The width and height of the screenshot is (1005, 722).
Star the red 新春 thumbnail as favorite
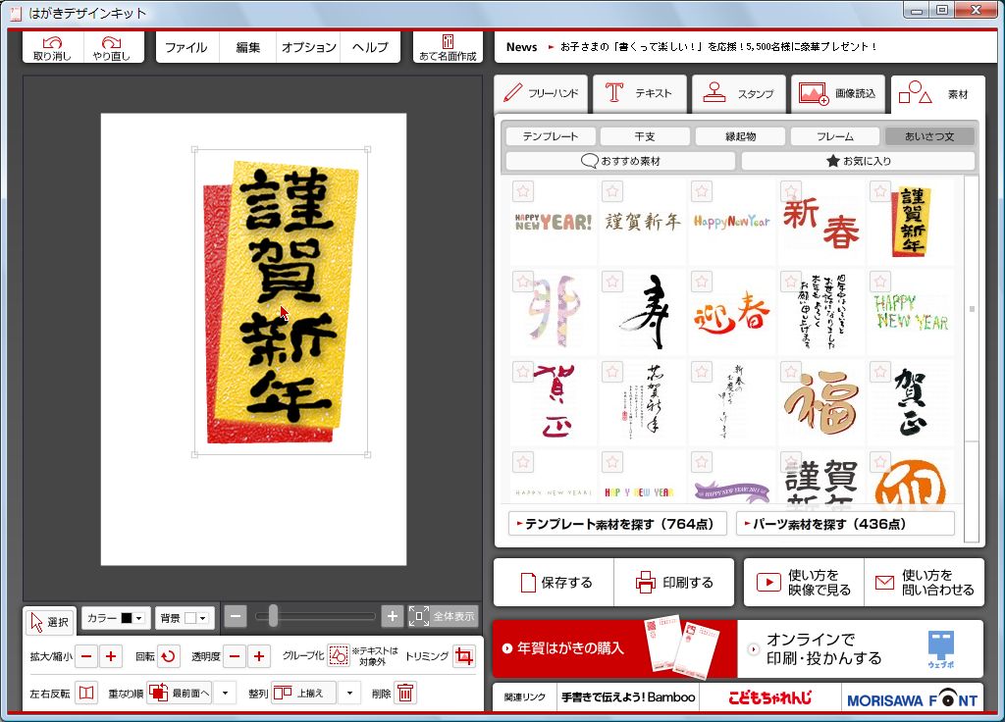click(x=791, y=191)
